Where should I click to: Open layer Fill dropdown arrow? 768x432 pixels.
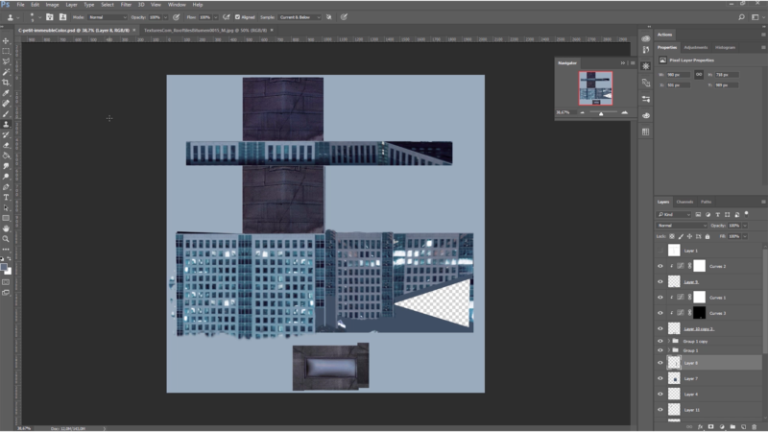(x=745, y=236)
